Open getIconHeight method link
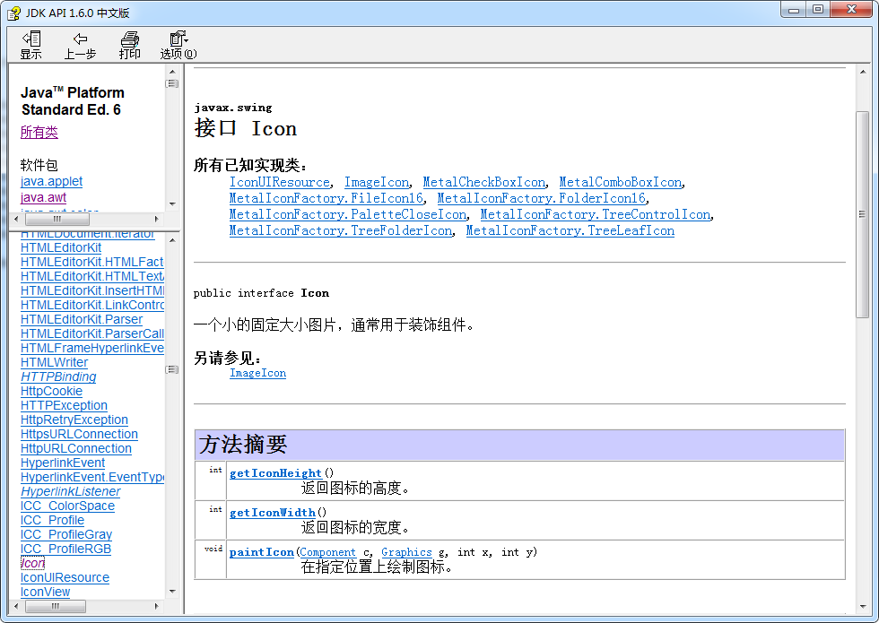The image size is (879, 623). point(275,473)
